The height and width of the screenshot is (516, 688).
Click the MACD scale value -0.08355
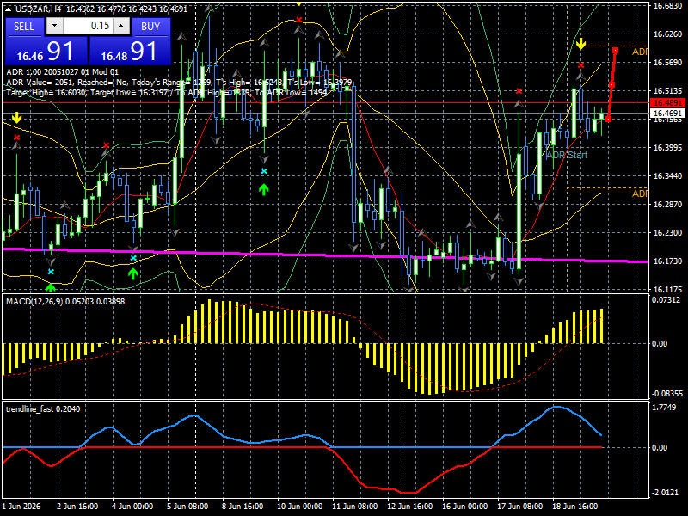coord(667,394)
